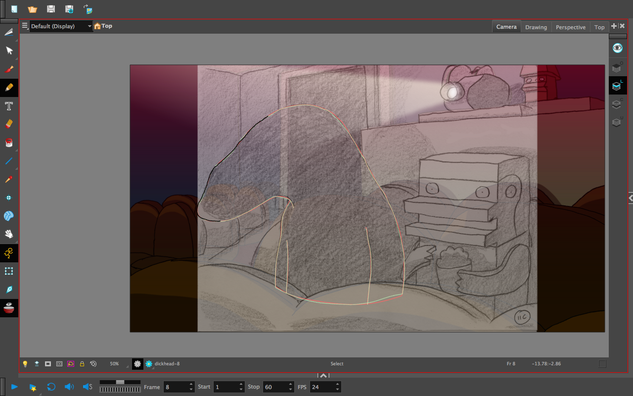This screenshot has width=633, height=396.
Task: Open the 50% zoom level dropdown
Action: click(x=115, y=364)
